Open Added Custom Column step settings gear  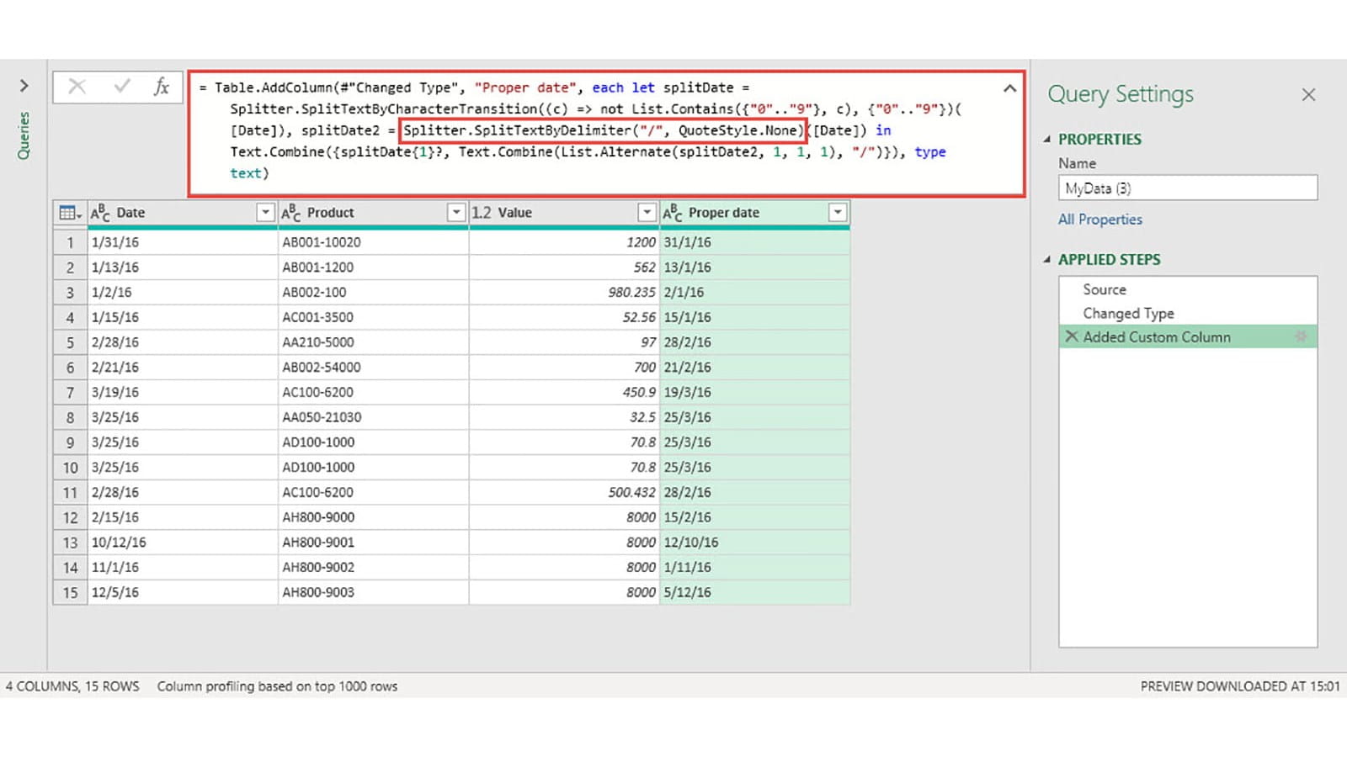[1301, 336]
